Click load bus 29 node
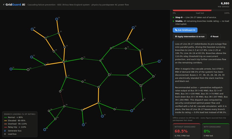 (55, 119)
